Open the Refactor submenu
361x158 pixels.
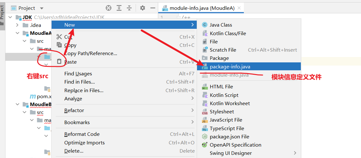(x=124, y=110)
